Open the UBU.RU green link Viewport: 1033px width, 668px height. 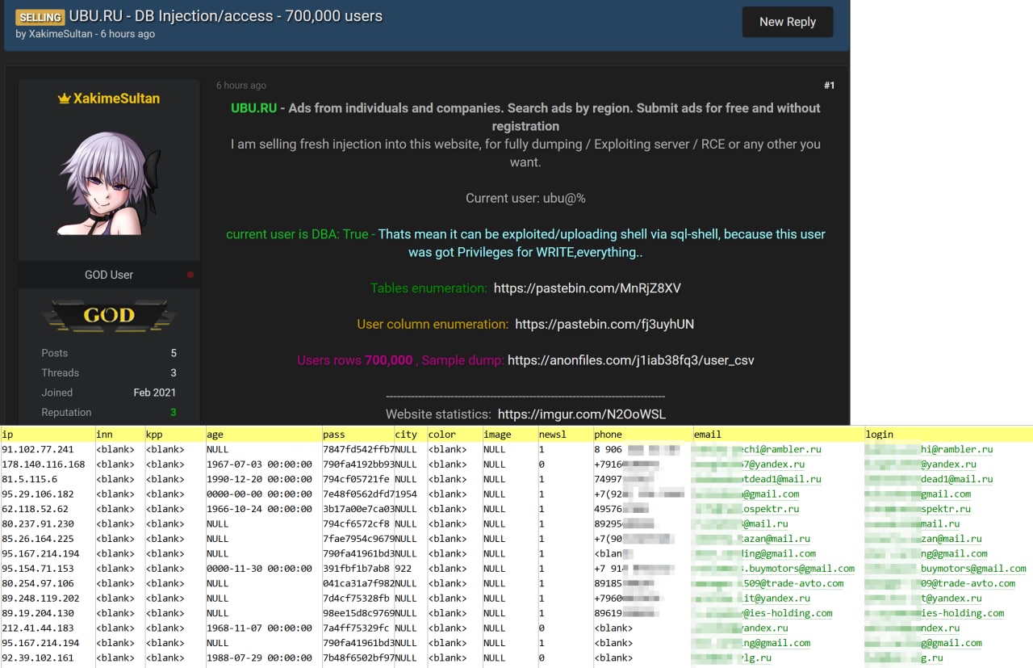(253, 107)
